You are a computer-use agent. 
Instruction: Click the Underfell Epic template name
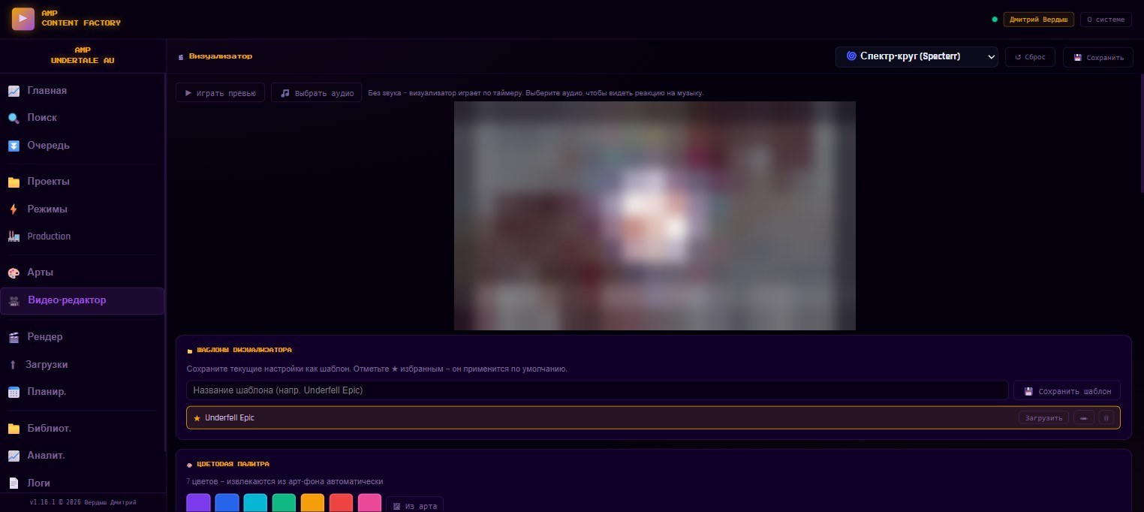[x=230, y=418]
